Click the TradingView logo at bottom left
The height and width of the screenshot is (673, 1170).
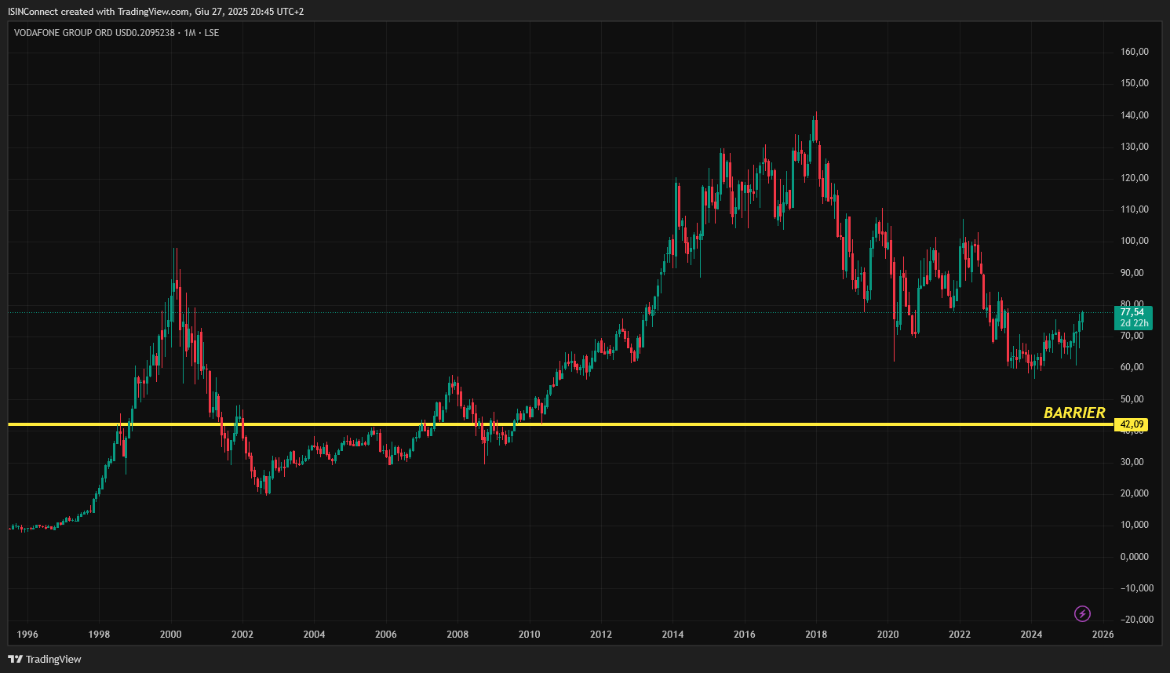tap(45, 659)
